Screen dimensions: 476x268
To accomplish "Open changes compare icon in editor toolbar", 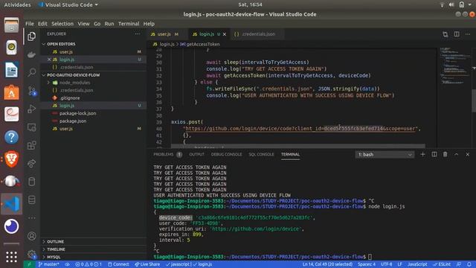I will (x=446, y=34).
